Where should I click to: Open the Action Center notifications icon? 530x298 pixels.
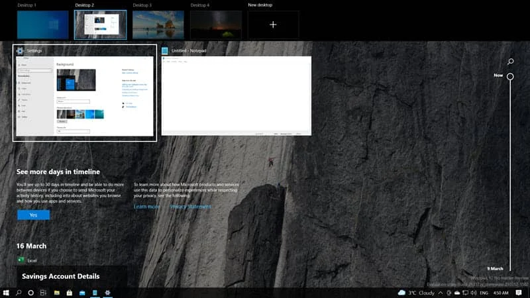(x=519, y=293)
